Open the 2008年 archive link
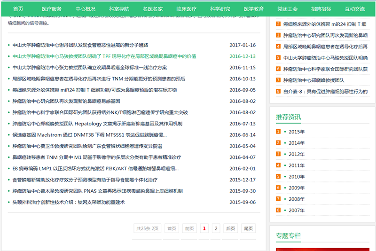Screen dimensions: 376x251 click(297, 199)
